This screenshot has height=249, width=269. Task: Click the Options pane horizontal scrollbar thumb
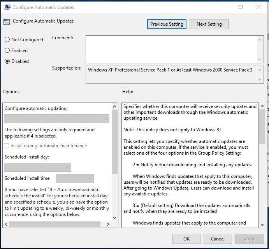[x=55, y=224]
